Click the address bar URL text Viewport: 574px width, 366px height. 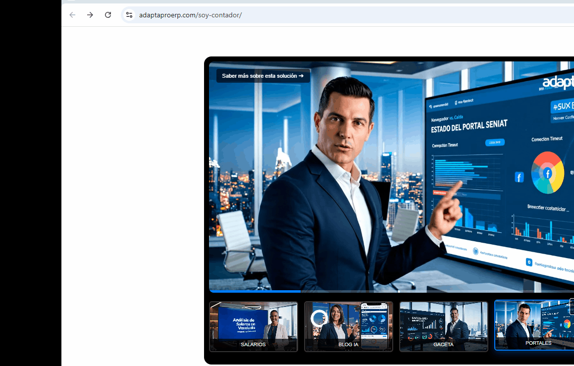click(x=190, y=15)
